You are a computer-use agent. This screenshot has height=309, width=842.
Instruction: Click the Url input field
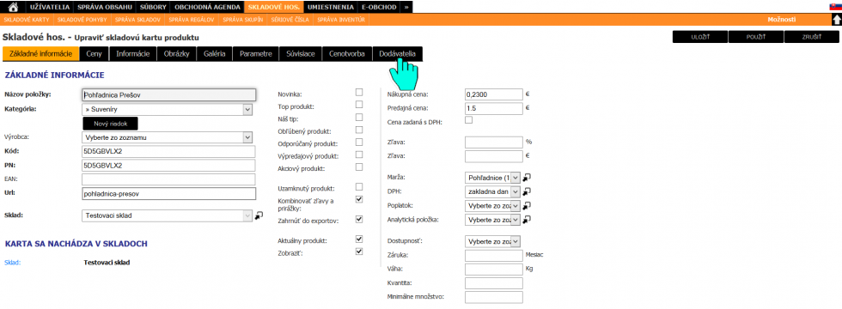[x=169, y=193]
